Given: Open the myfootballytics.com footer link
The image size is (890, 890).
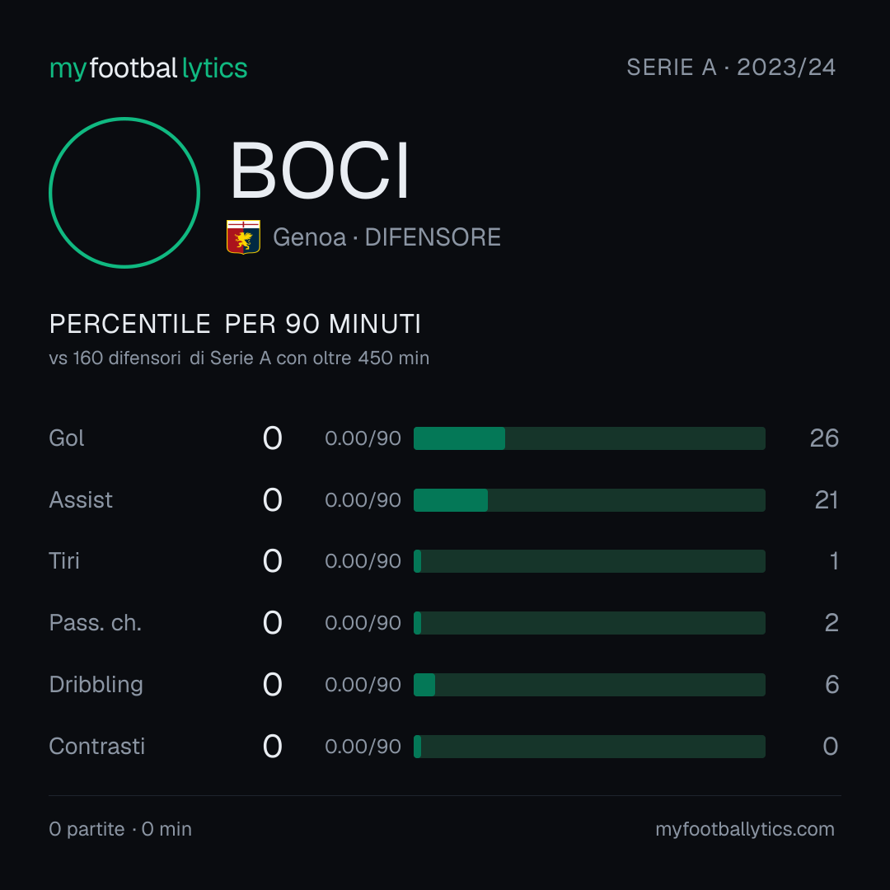Looking at the screenshot, I should 745,829.
